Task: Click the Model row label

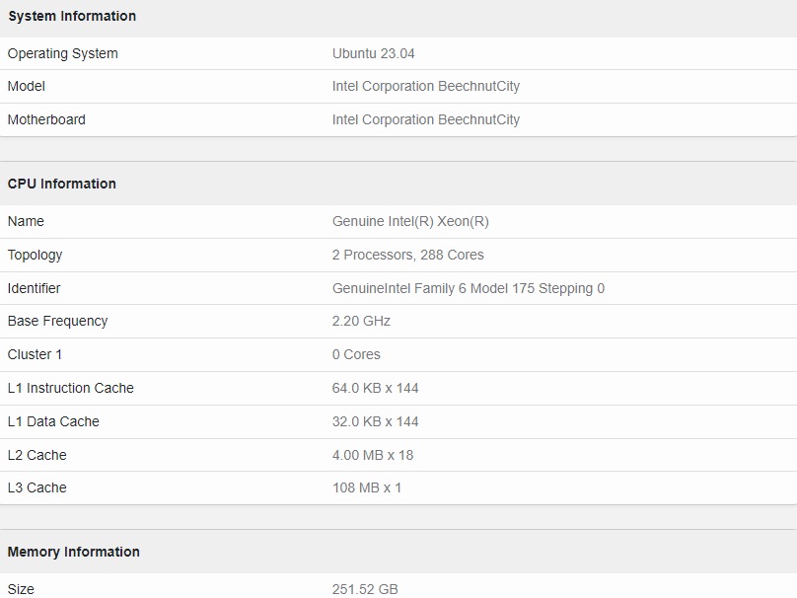Action: [x=26, y=86]
